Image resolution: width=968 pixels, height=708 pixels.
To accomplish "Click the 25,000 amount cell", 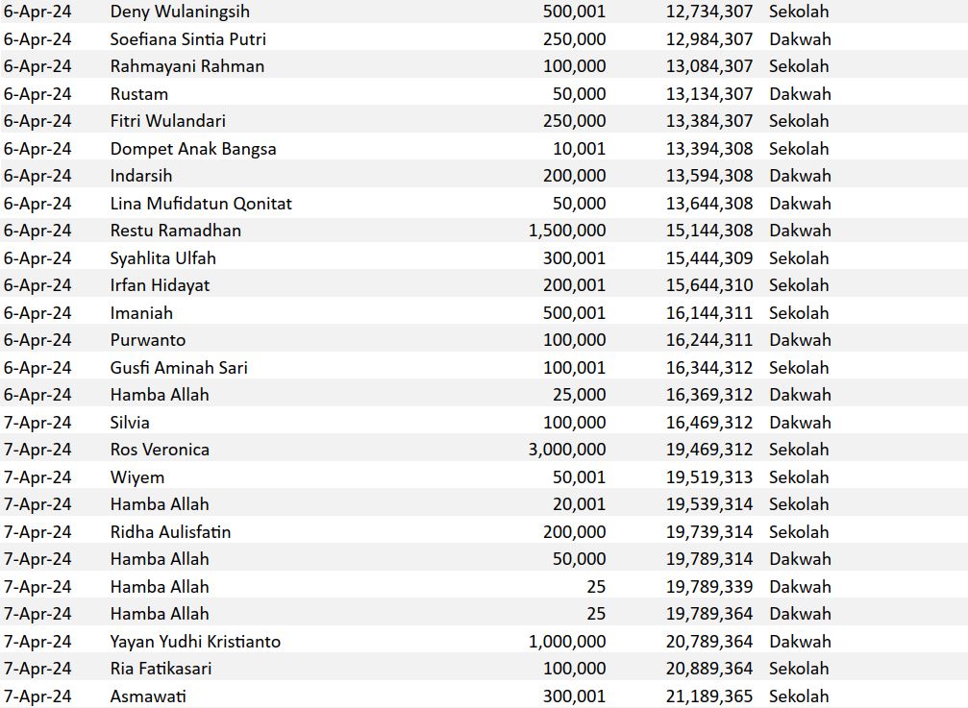I will point(579,395).
